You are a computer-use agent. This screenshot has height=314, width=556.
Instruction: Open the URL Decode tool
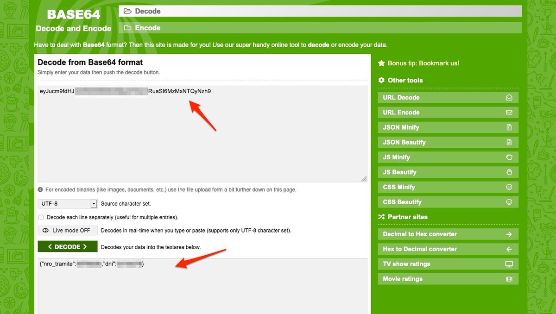click(x=448, y=98)
